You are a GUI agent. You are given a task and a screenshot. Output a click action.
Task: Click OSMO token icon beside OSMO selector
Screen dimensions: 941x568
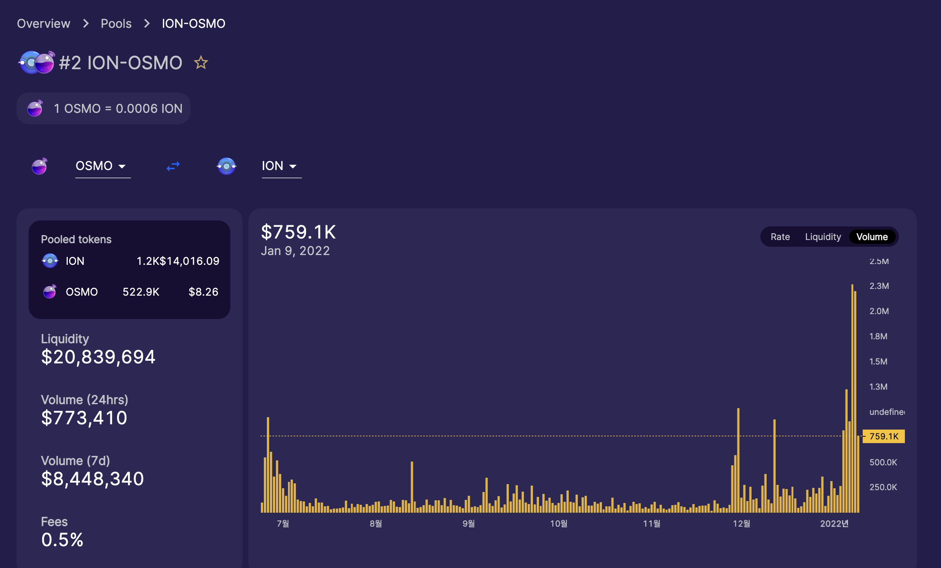(40, 166)
